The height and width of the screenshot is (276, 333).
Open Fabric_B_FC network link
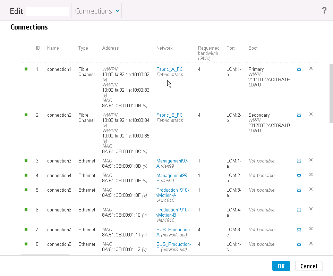(170, 115)
